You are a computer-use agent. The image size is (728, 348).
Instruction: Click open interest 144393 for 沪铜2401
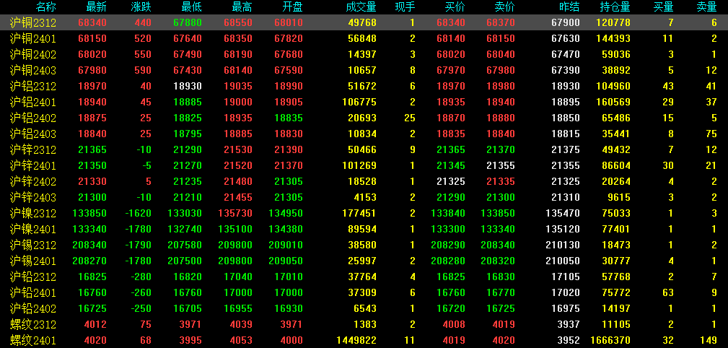(613, 38)
